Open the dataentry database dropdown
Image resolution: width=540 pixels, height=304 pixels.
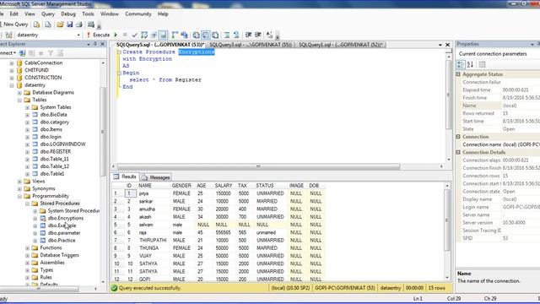[78, 35]
